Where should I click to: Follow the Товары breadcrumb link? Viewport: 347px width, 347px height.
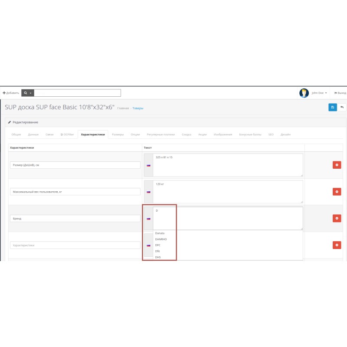[x=137, y=108]
